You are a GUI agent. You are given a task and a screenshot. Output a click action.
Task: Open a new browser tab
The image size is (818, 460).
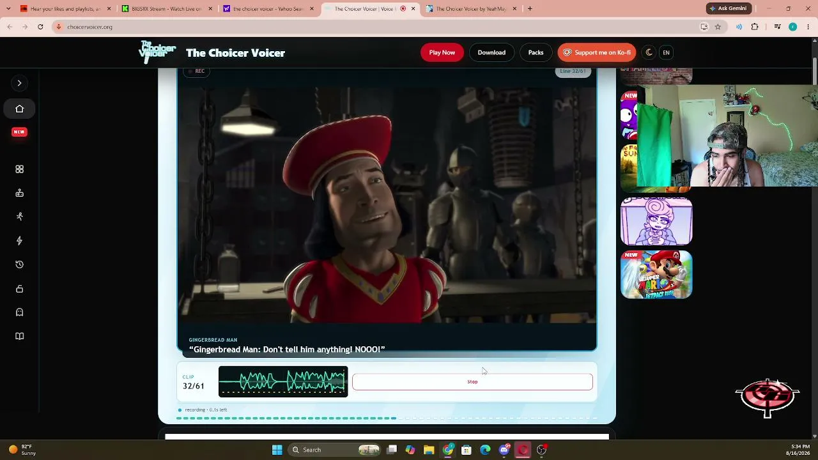[x=530, y=9]
